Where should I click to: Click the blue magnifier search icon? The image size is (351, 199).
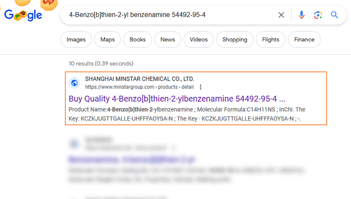(x=334, y=15)
